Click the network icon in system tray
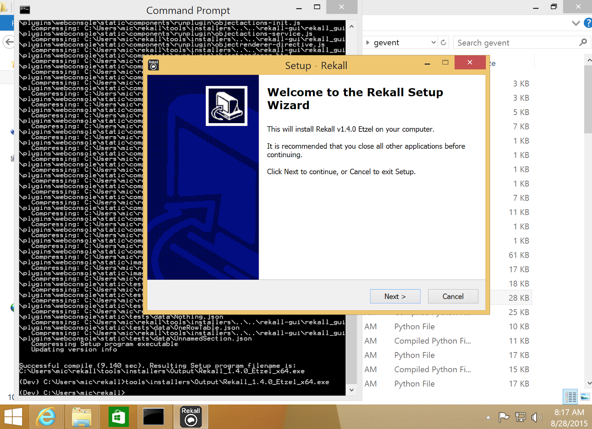Viewport: 592px width, 429px height. [x=520, y=418]
